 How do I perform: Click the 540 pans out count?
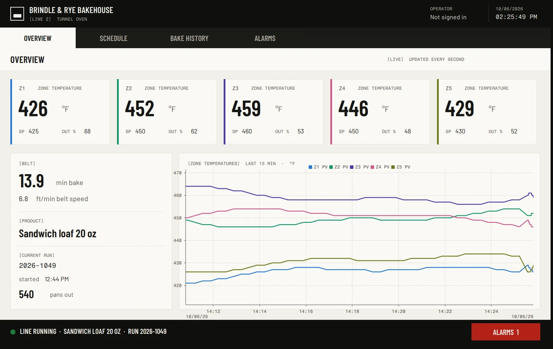(26, 294)
